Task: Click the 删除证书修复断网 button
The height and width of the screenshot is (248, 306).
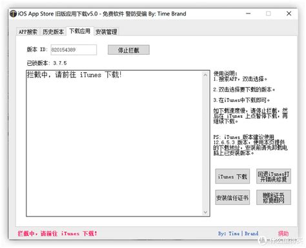Action: pyautogui.click(x=274, y=198)
